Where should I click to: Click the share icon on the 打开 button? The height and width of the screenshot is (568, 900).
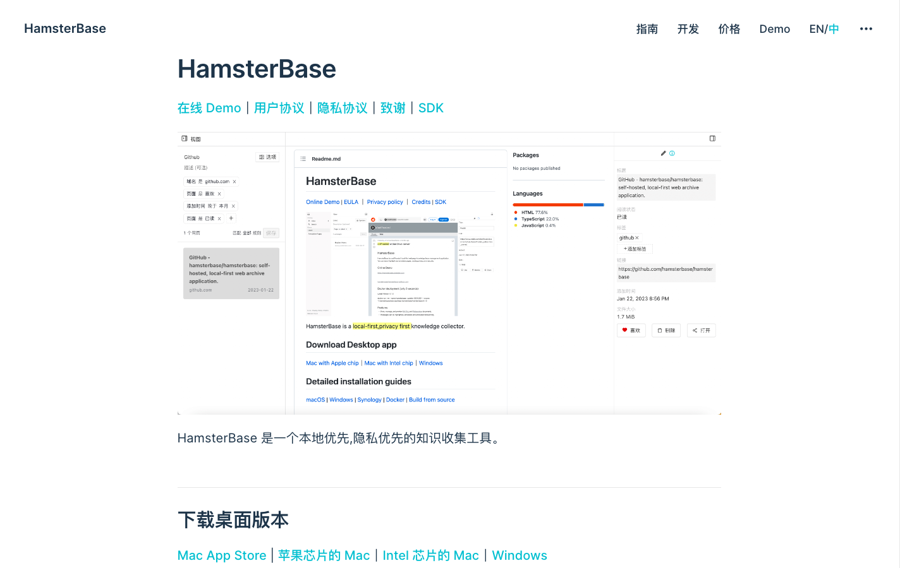coord(694,330)
